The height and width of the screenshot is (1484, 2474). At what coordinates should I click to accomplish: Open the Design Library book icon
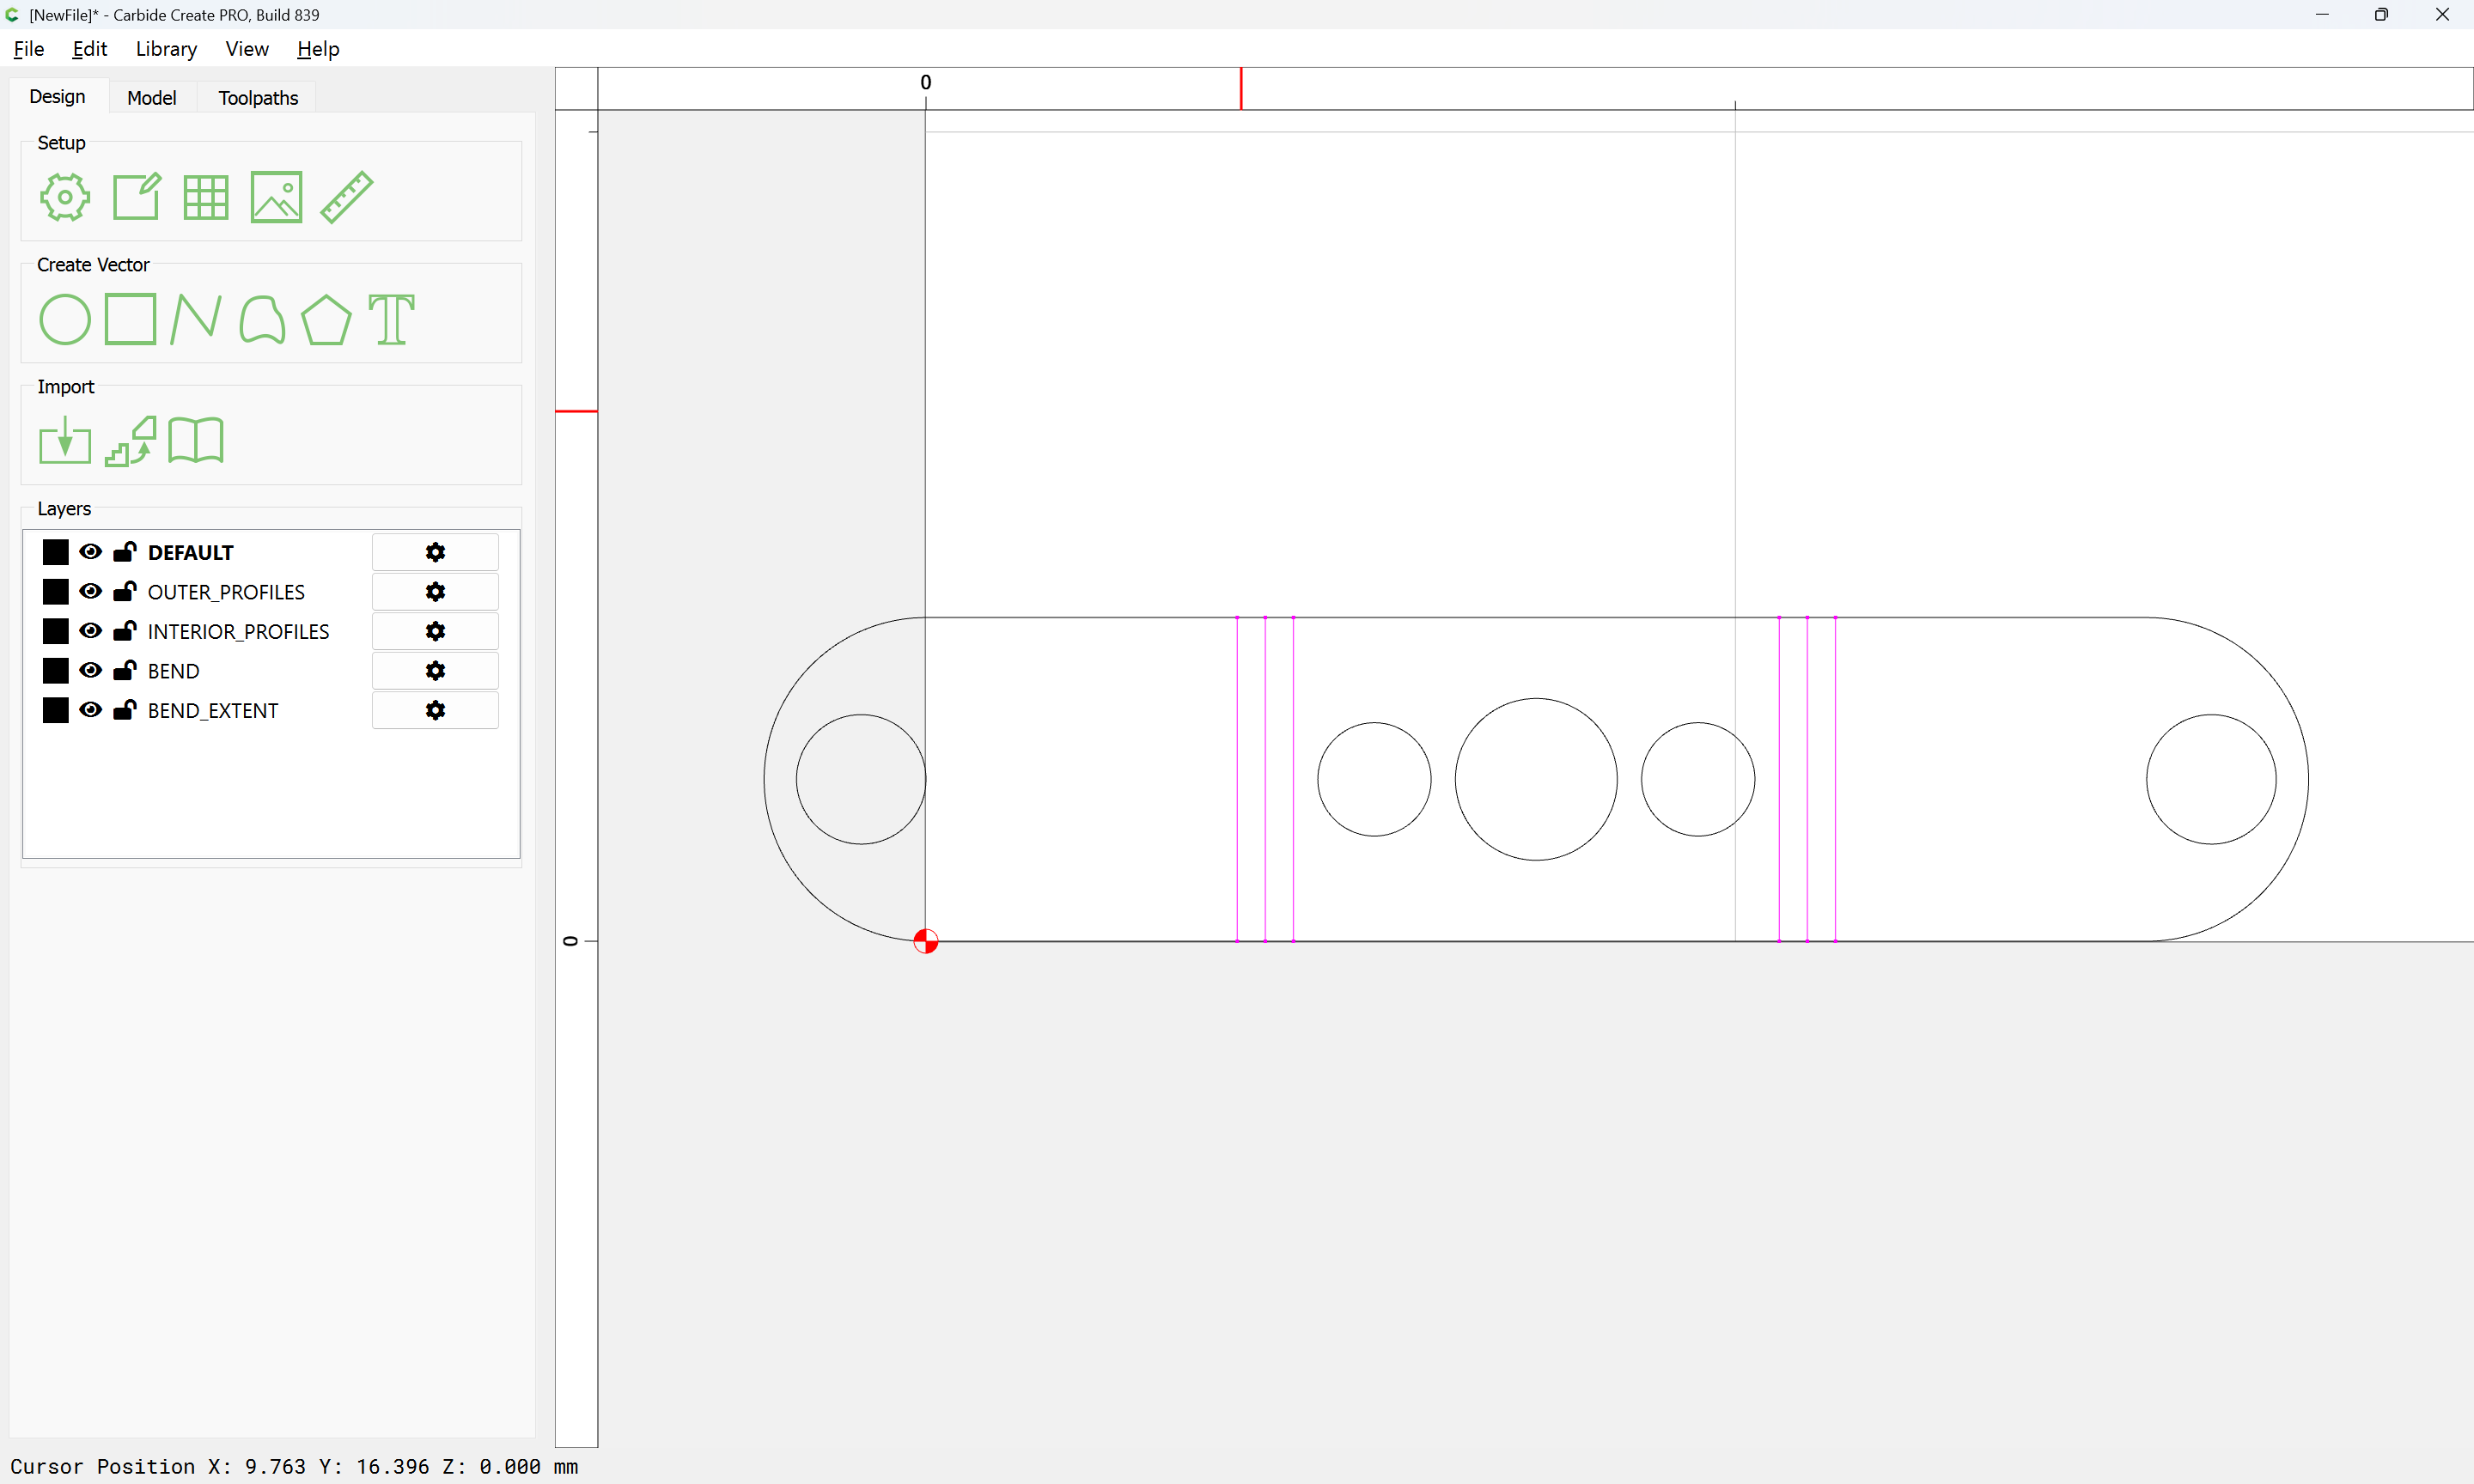tap(196, 441)
